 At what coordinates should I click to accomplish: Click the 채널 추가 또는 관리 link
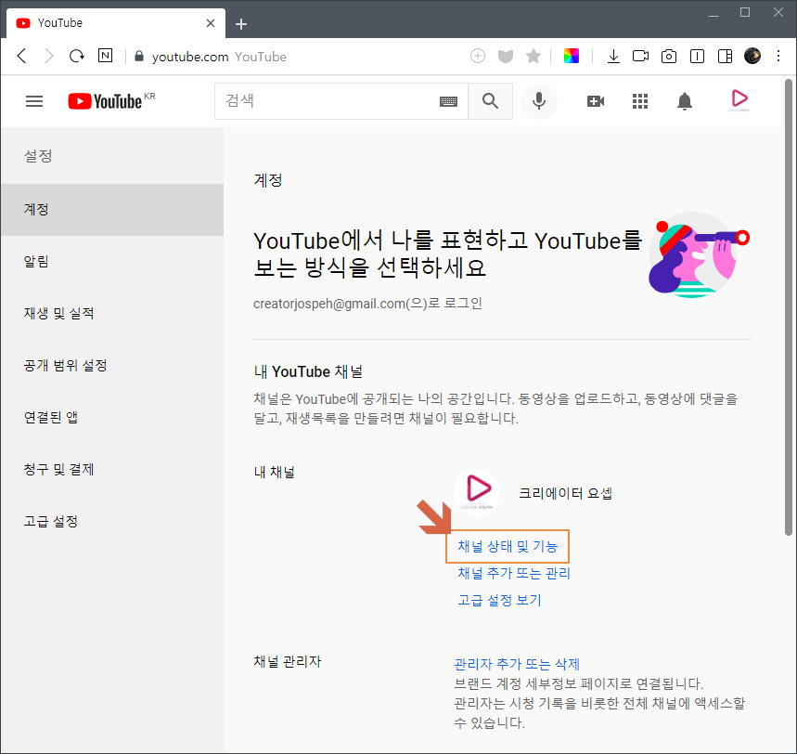[514, 573]
